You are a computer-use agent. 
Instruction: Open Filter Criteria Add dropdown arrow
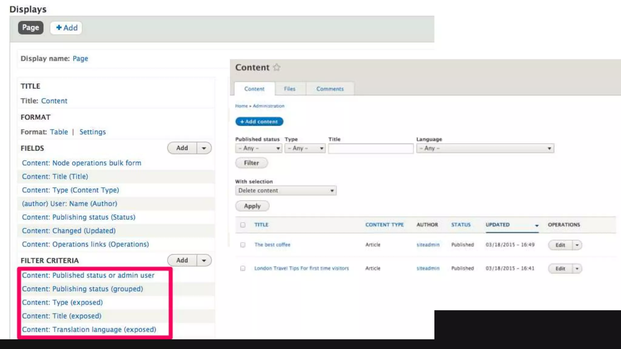coord(204,261)
